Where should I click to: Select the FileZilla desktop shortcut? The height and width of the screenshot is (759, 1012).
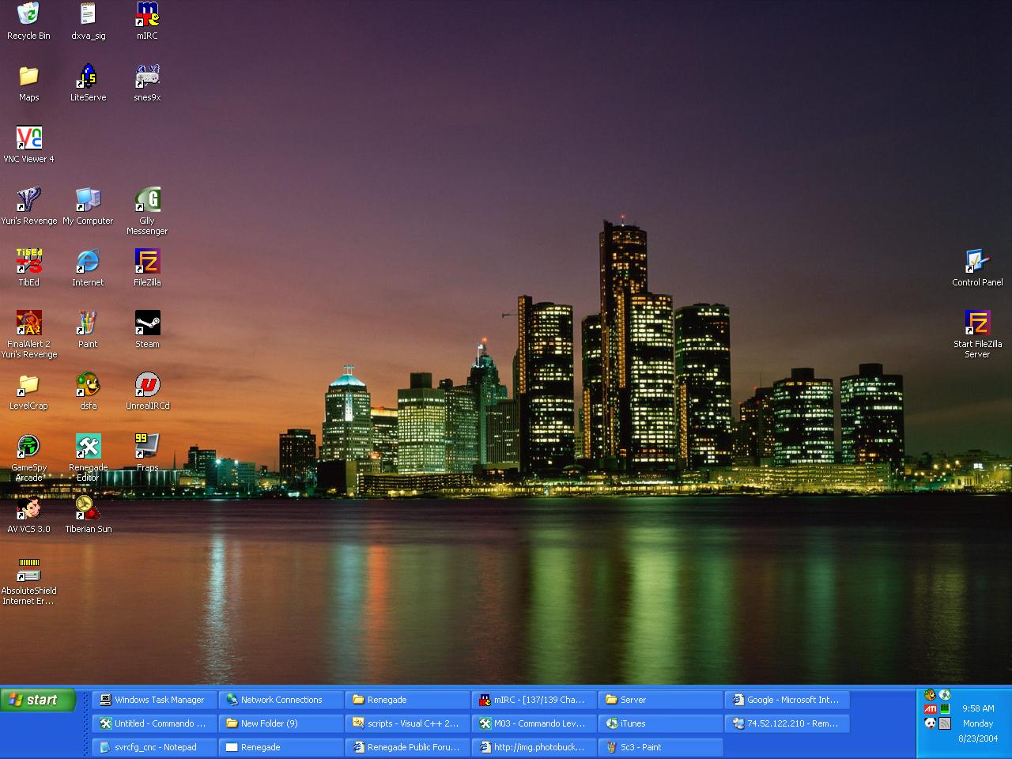147,262
